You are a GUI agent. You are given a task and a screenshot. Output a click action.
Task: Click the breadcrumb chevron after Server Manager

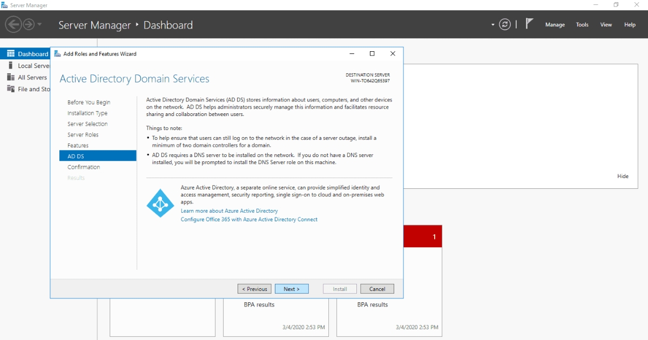[x=136, y=25]
